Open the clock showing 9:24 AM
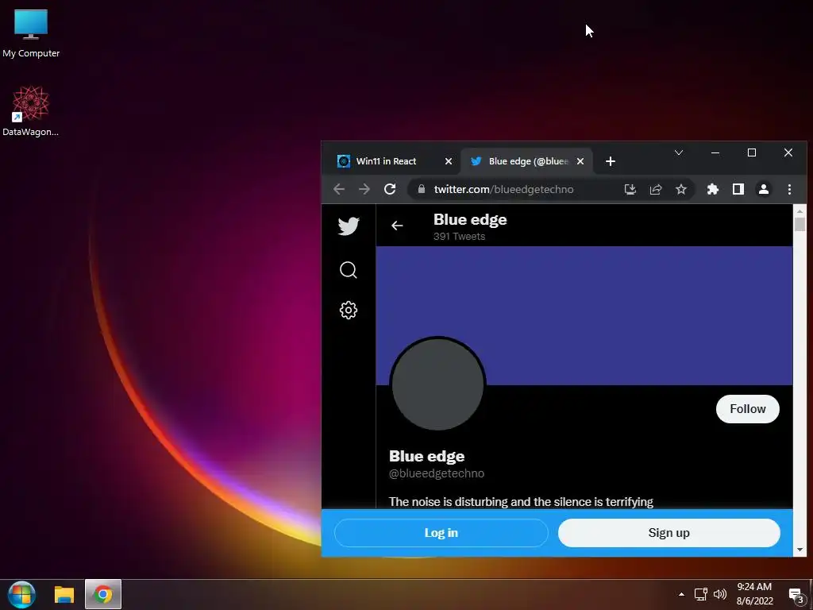The height and width of the screenshot is (610, 813). (755, 594)
